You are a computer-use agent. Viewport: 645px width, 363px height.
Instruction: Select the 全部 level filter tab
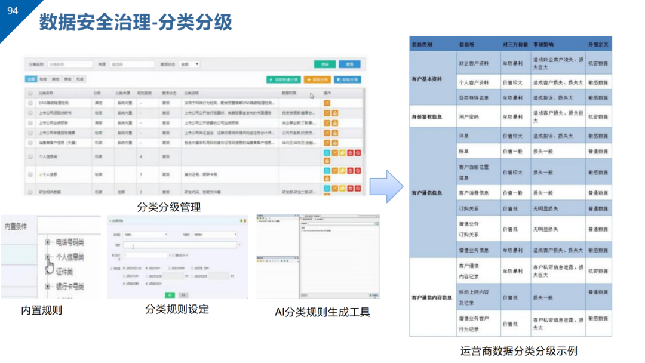(x=31, y=79)
